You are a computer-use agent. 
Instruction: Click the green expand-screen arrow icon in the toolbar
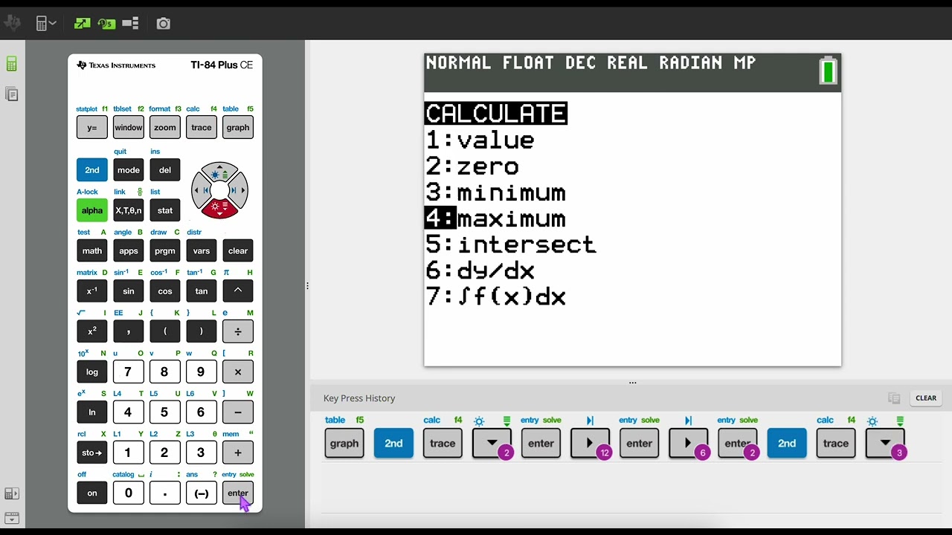(x=83, y=24)
